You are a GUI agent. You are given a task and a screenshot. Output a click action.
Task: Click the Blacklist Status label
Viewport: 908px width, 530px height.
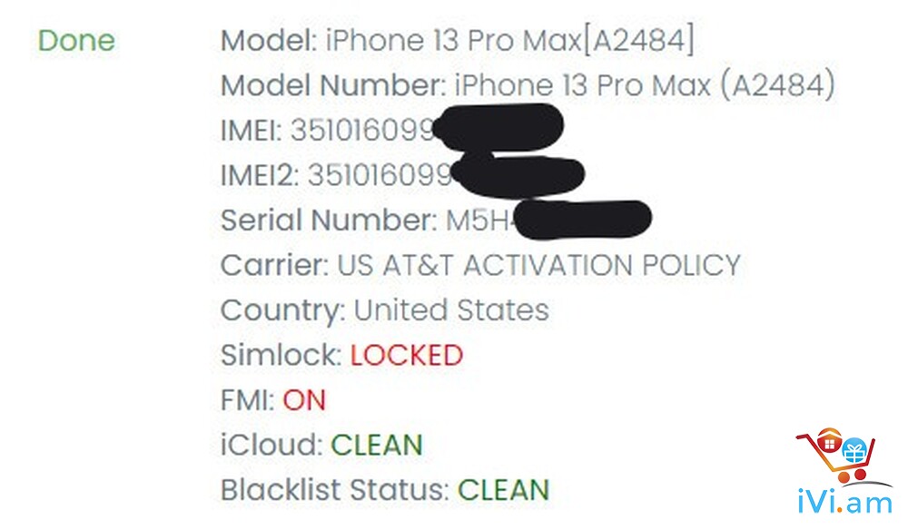click(x=335, y=491)
